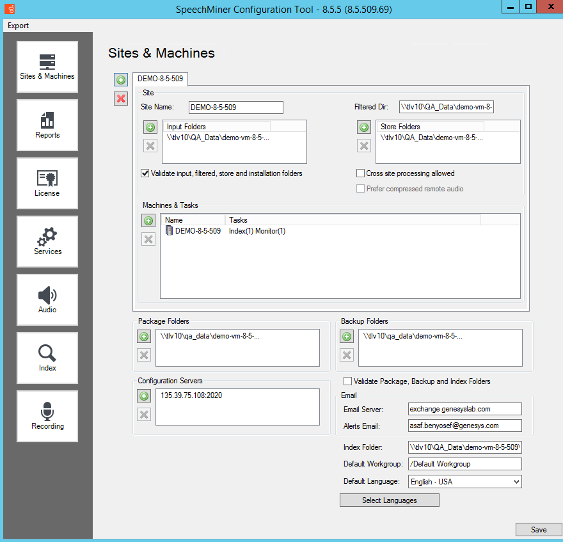Select the DEMO-8-5-509 site tab
This screenshot has width=563, height=542.
pyautogui.click(x=160, y=79)
